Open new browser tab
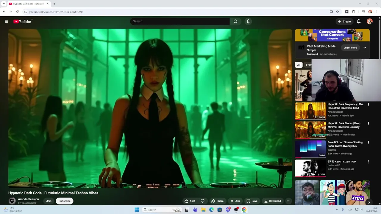Screen dimensions: 381x214 coord(54,4)
